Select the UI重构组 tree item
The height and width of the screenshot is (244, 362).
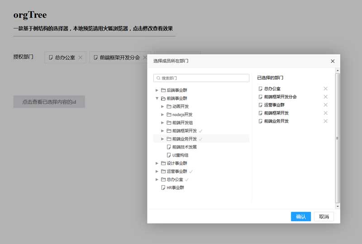[180, 155]
